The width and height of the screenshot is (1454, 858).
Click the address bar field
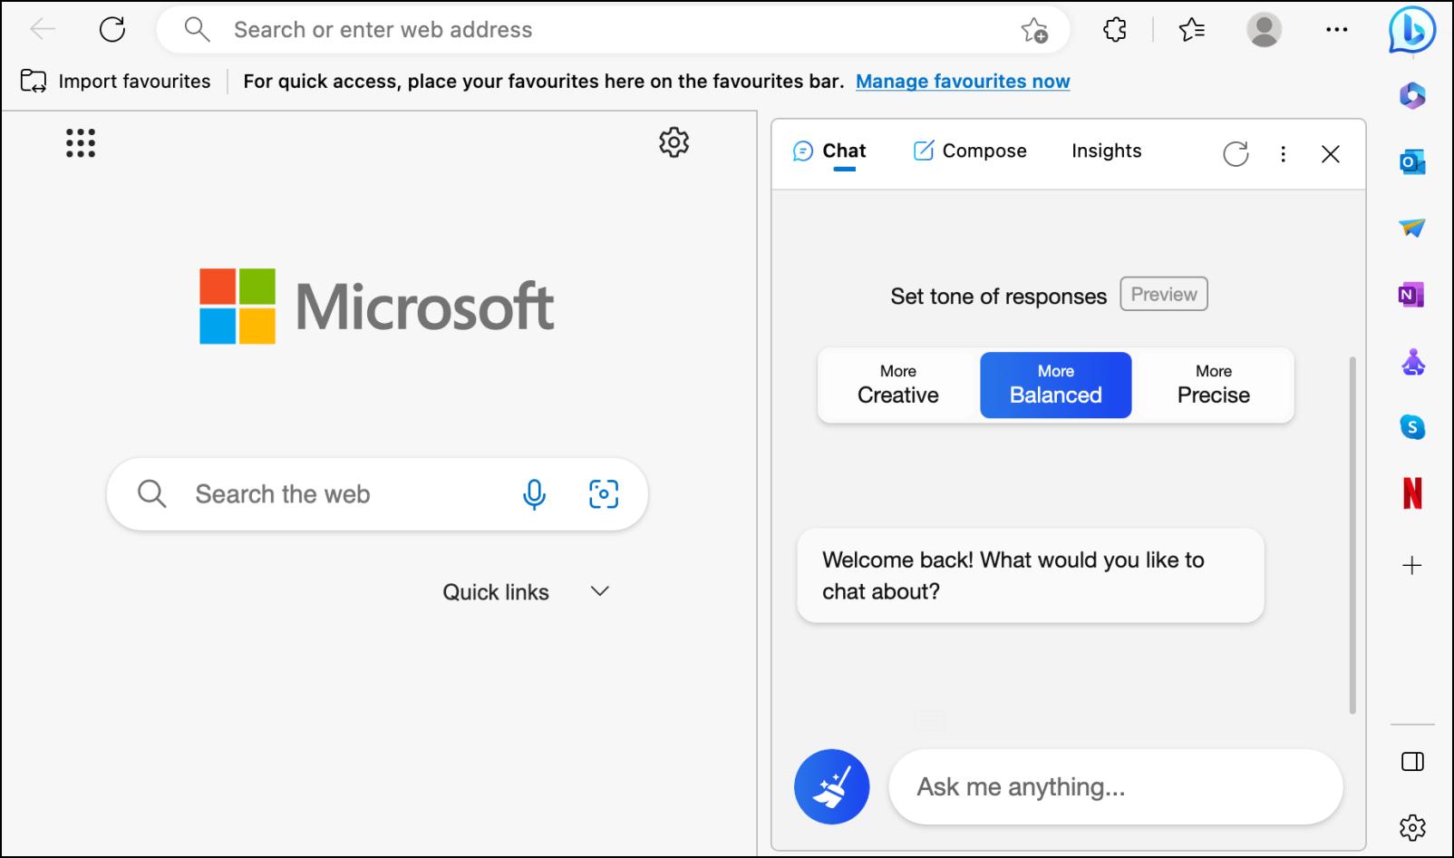click(613, 30)
